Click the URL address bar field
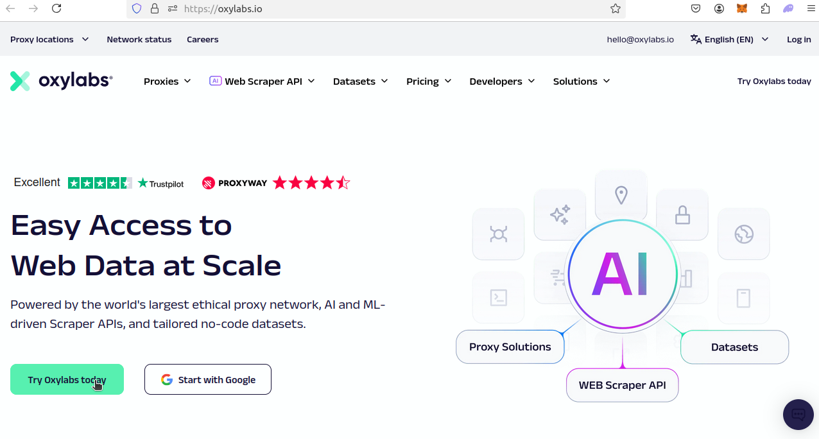 [x=376, y=8]
